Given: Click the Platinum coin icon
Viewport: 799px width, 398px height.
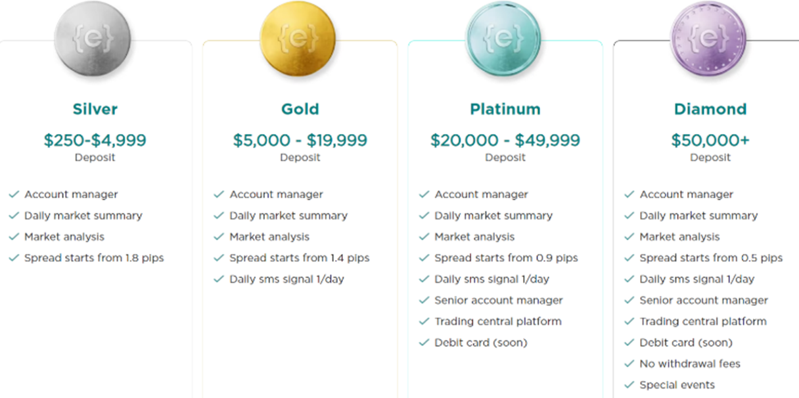Looking at the screenshot, I should pos(503,39).
